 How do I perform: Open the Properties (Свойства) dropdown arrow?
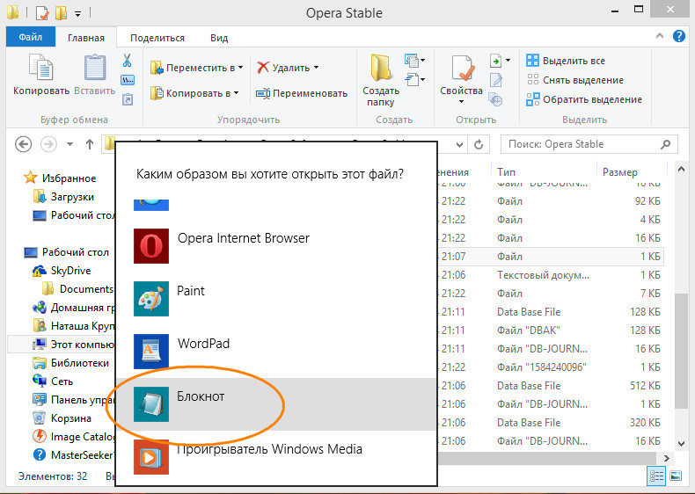click(x=461, y=102)
